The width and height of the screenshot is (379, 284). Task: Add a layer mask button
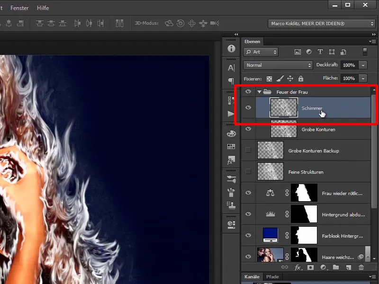pyautogui.click(x=310, y=267)
